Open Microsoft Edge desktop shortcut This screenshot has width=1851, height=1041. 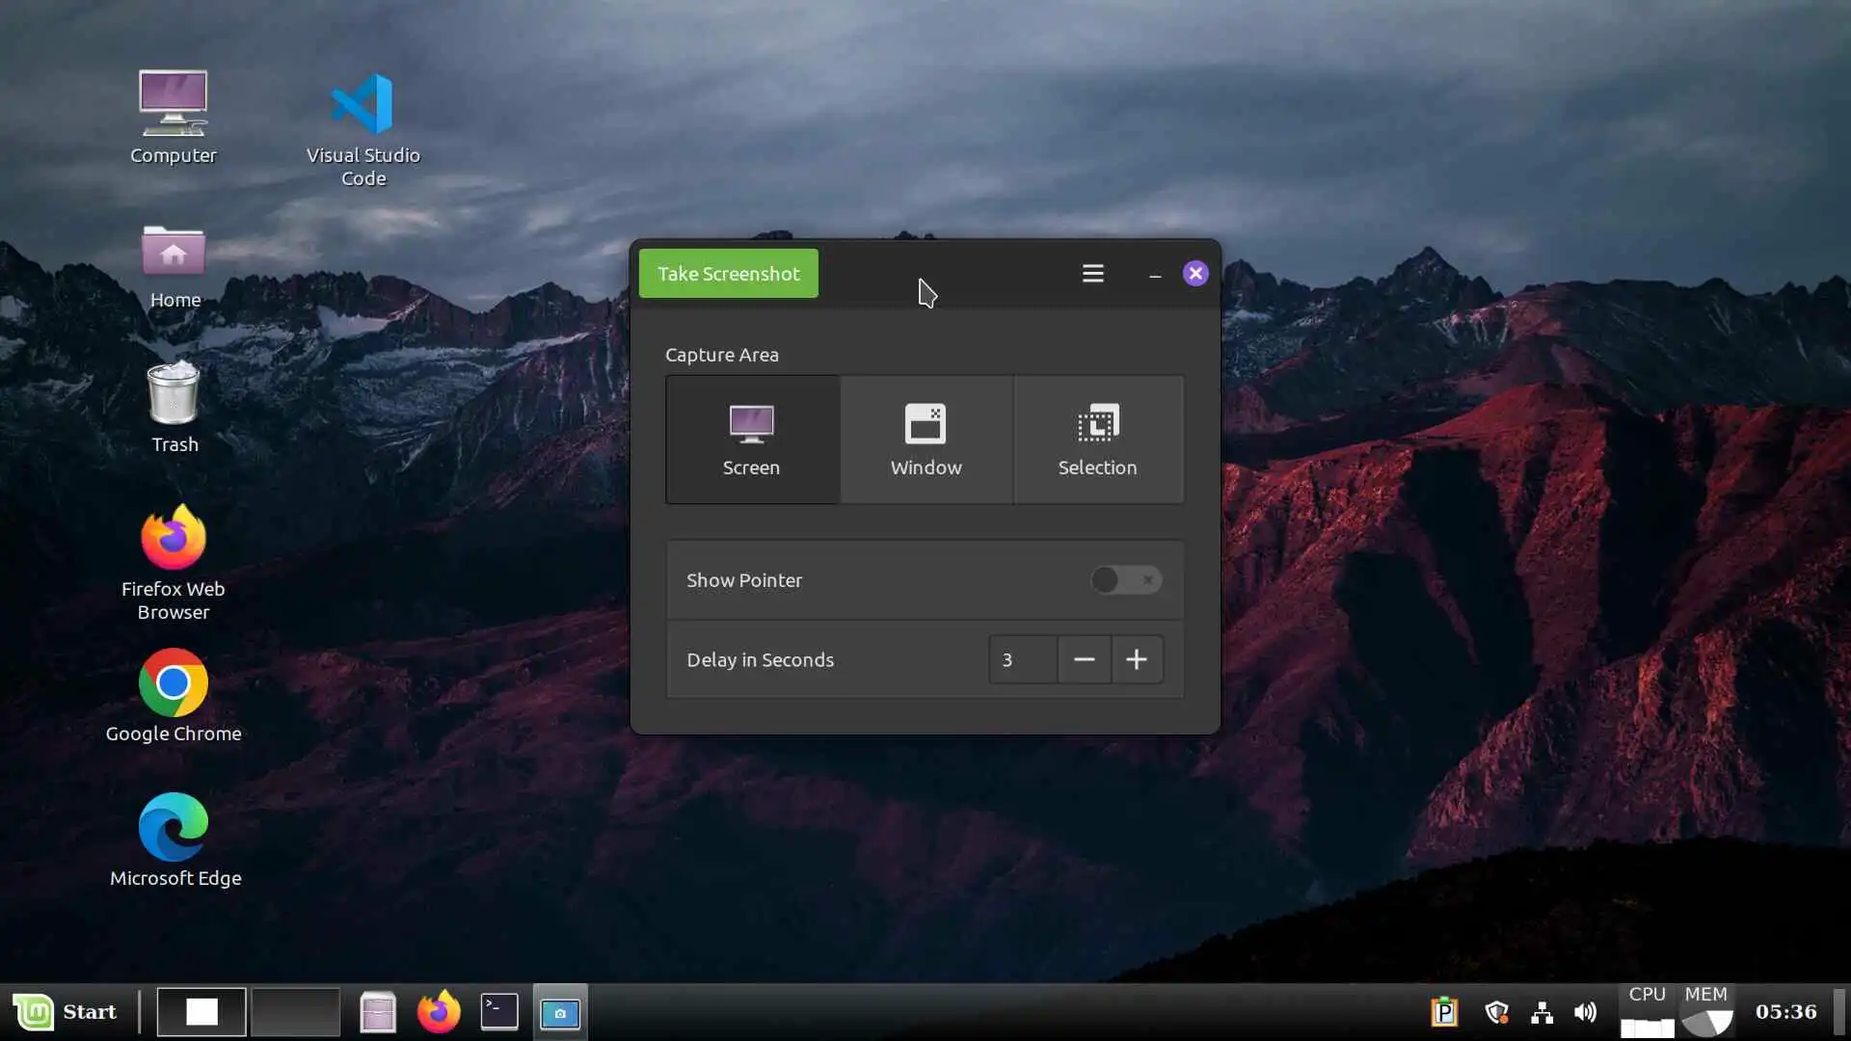coord(174,828)
